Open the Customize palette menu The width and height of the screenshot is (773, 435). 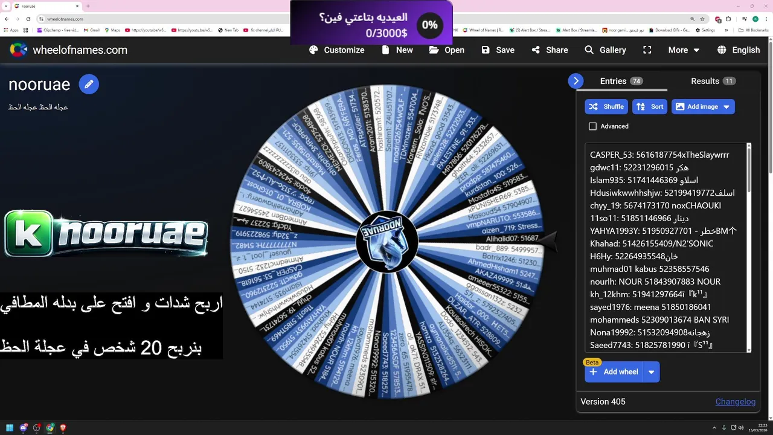336,50
